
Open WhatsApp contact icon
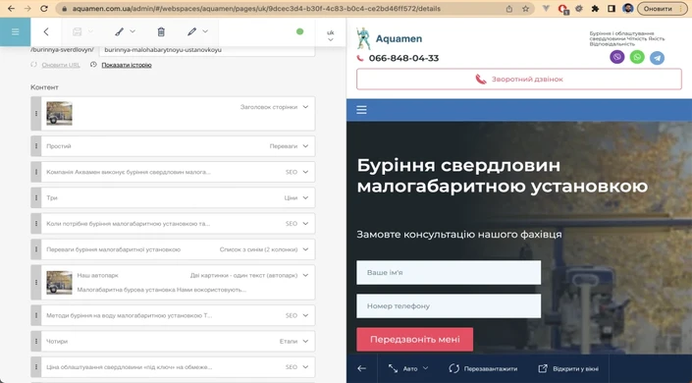637,57
